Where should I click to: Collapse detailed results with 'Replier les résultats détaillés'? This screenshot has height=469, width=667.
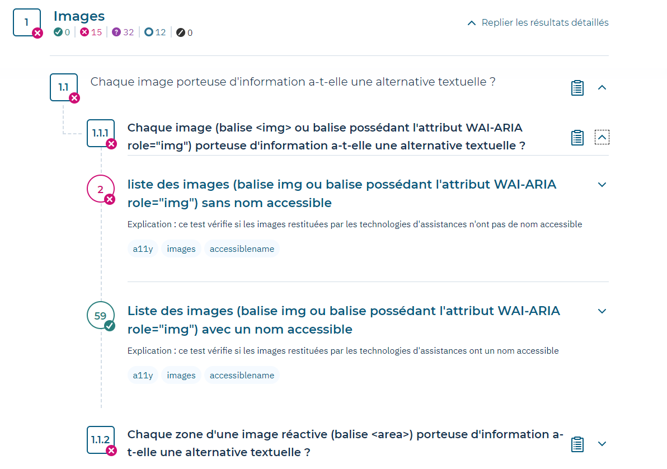538,22
